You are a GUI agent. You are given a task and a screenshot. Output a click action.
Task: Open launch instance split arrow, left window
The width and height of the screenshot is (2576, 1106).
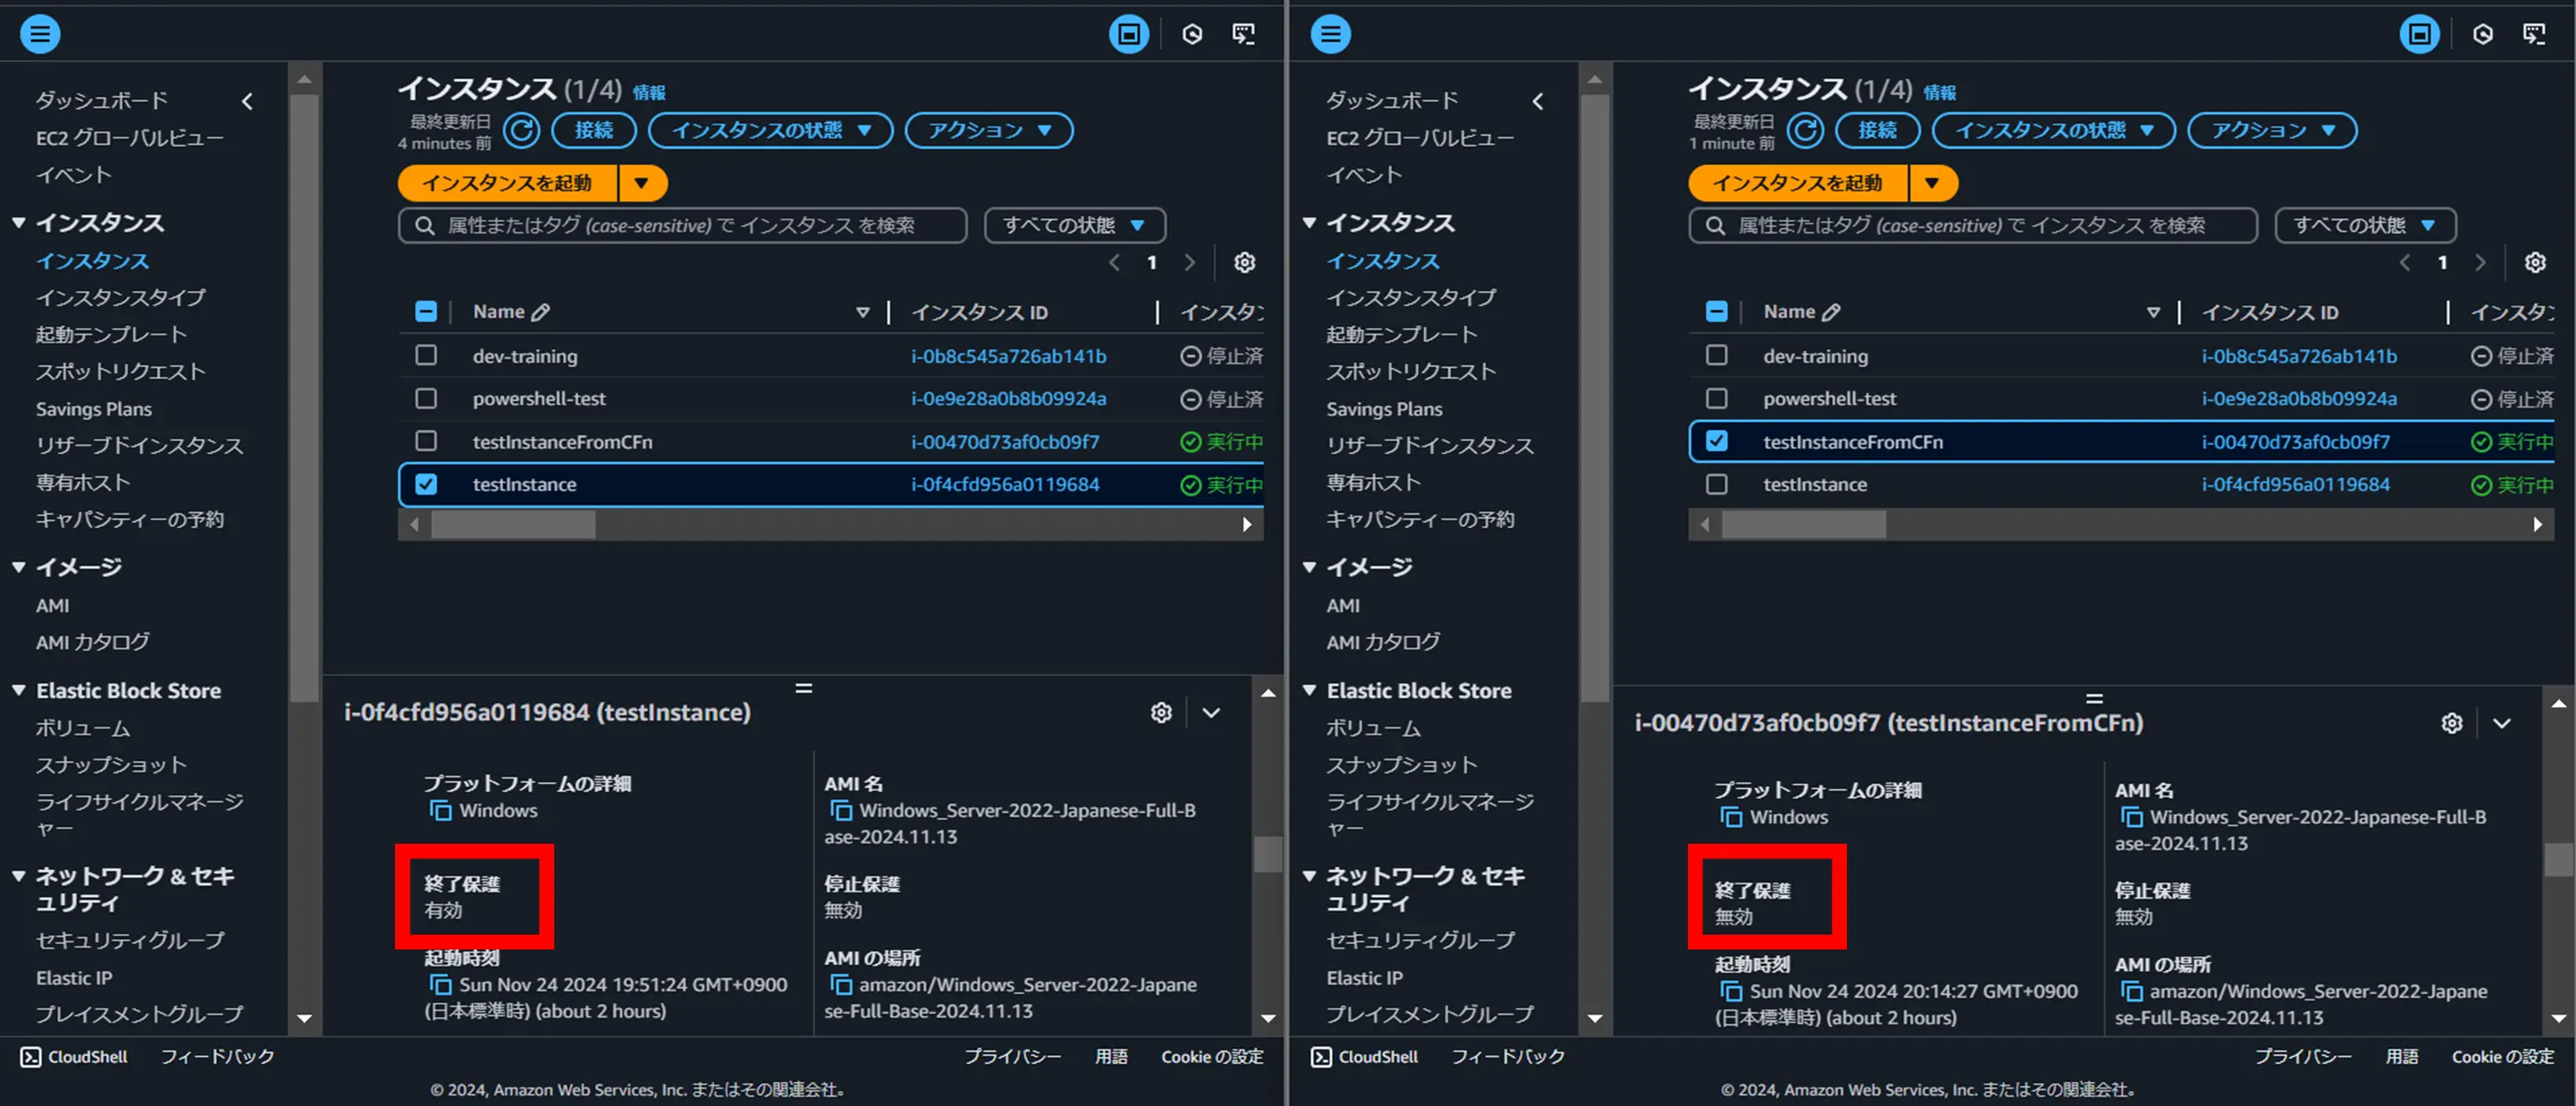point(642,184)
